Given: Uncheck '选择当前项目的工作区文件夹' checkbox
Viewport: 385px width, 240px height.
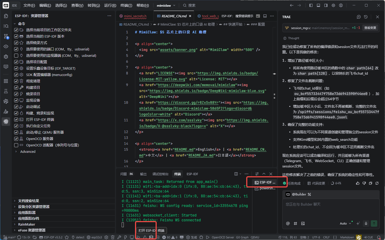Looking at the screenshot, I should pyautogui.click(x=16, y=30).
